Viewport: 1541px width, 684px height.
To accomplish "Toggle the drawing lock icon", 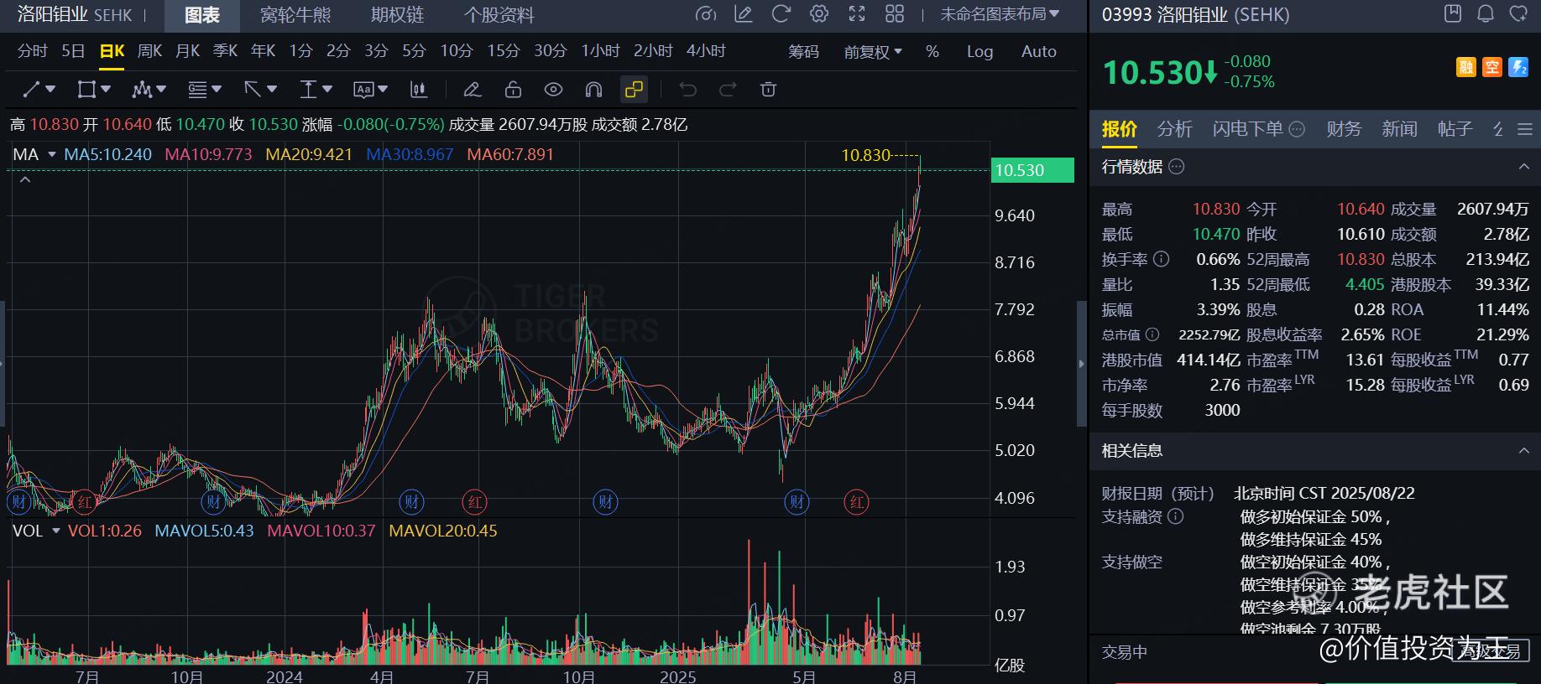I will [x=513, y=90].
